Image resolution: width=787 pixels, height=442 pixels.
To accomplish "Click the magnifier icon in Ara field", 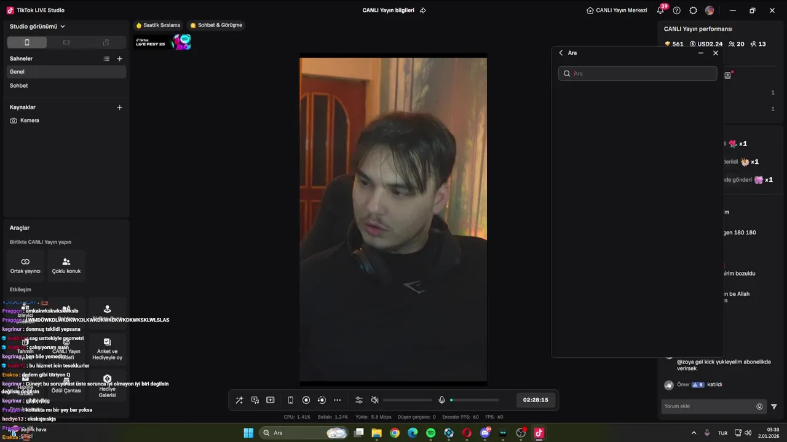I will point(567,74).
